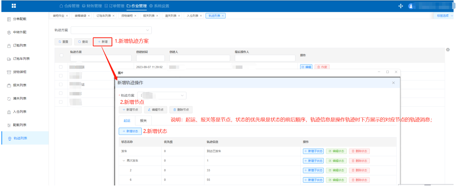Viewport: 458px width, 191px height.
Task: Open the 轨迹方案 filter dropdown
Action: click(111, 30)
